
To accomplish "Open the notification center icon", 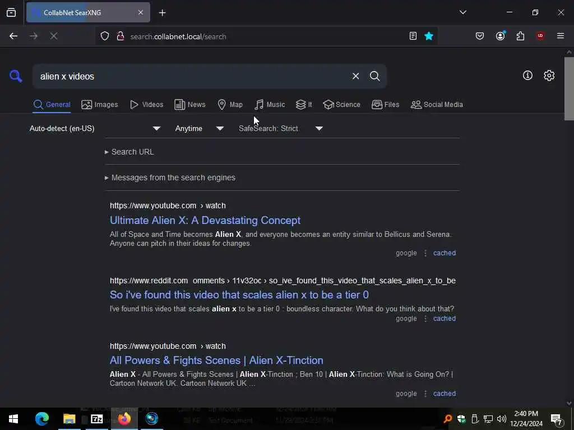I will (x=556, y=419).
